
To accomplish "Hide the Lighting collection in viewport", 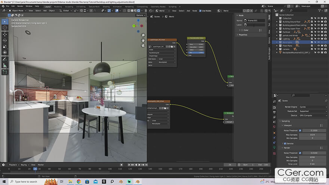I will tap(319, 39).
